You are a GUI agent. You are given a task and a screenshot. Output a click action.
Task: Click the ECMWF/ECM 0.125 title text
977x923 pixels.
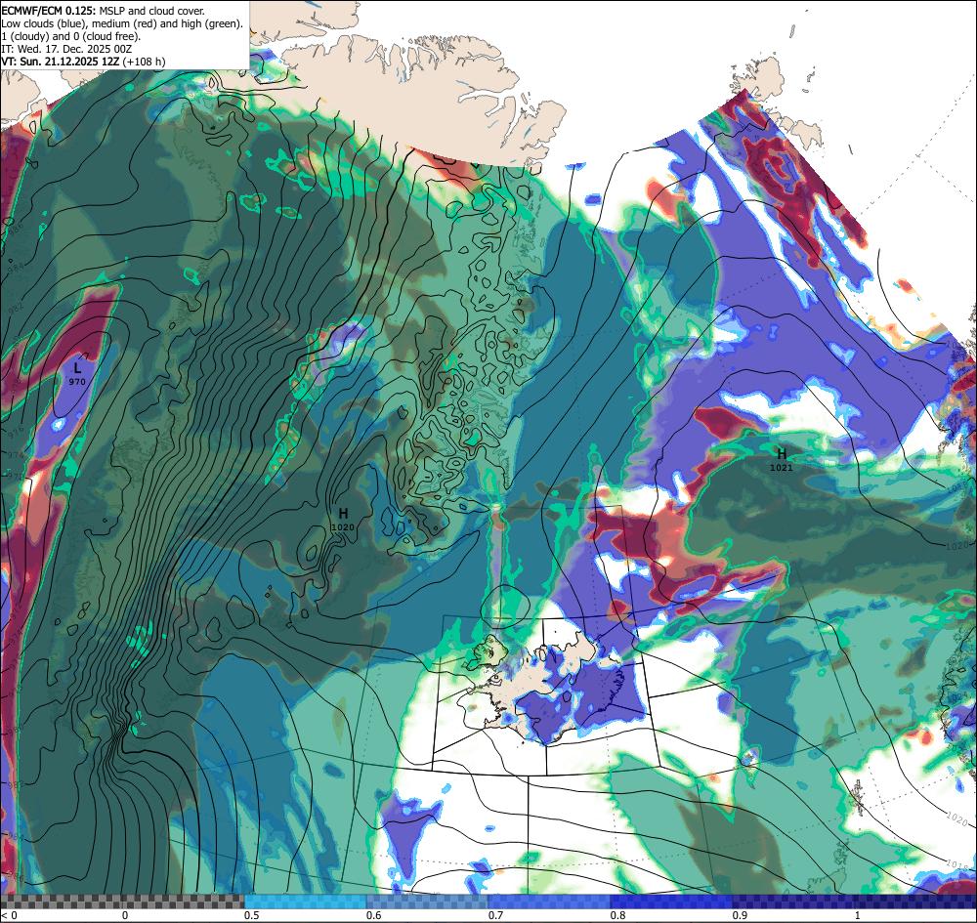(x=49, y=11)
